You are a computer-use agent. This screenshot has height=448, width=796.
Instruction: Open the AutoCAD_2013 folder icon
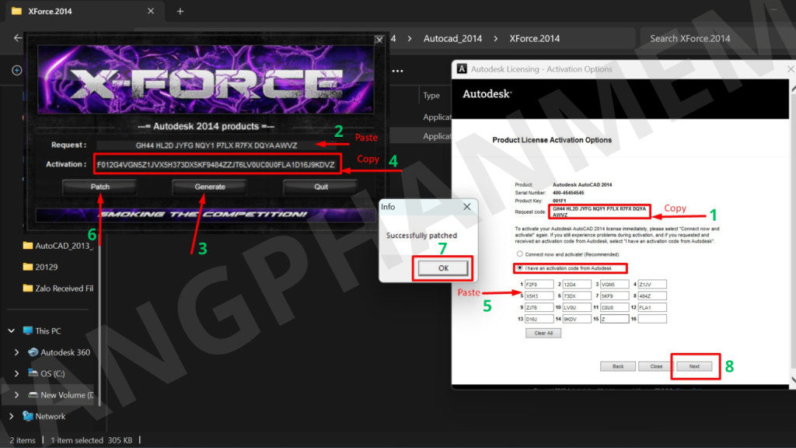pos(28,246)
